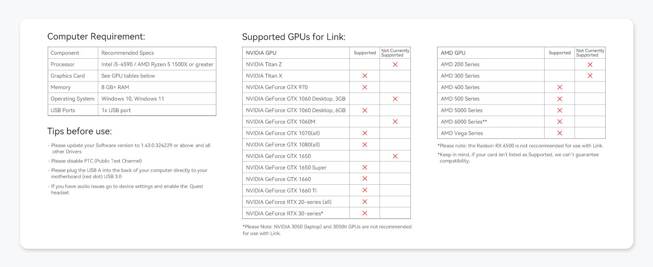Click the Tips before use heading
653x267 pixels.
(x=79, y=131)
